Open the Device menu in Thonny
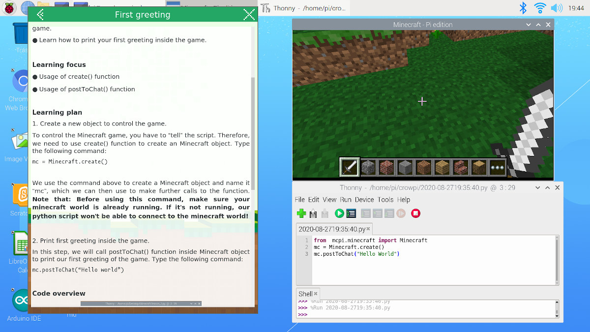590x332 pixels. pyautogui.click(x=364, y=200)
